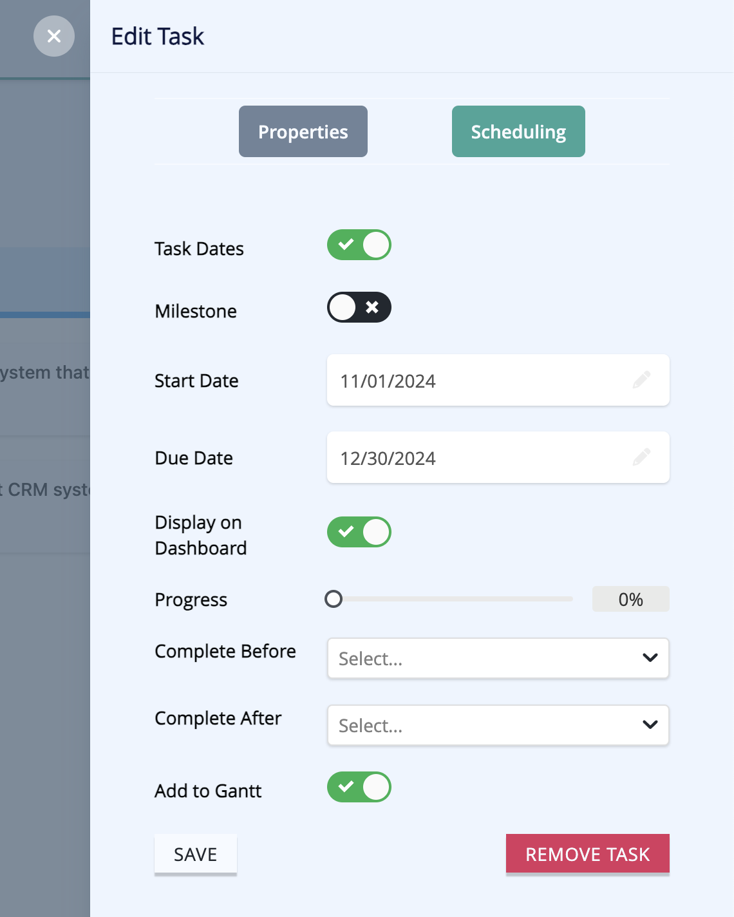Image resolution: width=734 pixels, height=917 pixels.
Task: Turn off Display on Dashboard
Action: (359, 532)
